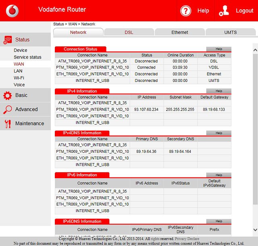Switch to the DSL tab
Screen dimensions: 258x246
[x=129, y=32]
